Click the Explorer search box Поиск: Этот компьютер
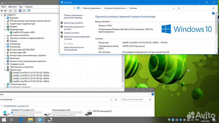 click(136, 100)
